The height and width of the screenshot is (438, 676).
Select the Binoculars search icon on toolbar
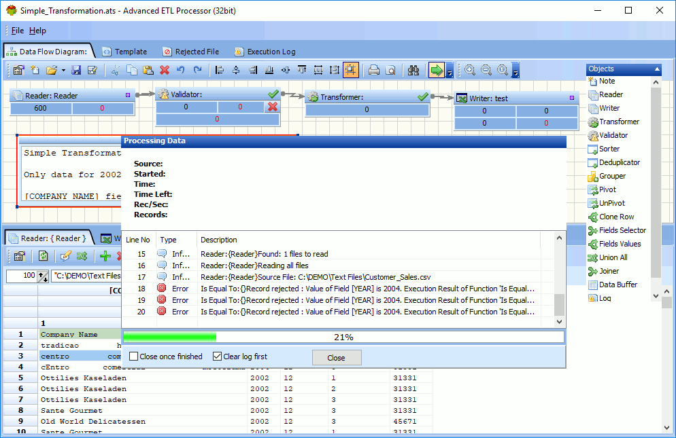tap(415, 69)
